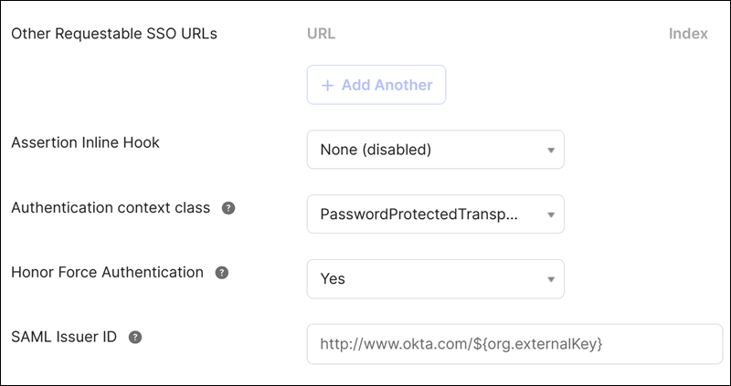Click the Authentication context class label text
The height and width of the screenshot is (386, 731).
[111, 207]
